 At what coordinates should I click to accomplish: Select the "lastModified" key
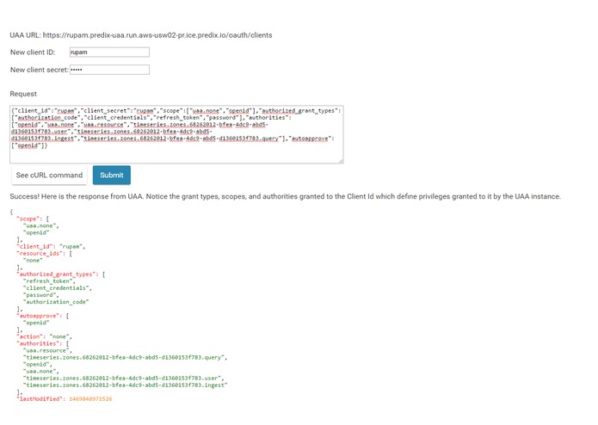40,399
